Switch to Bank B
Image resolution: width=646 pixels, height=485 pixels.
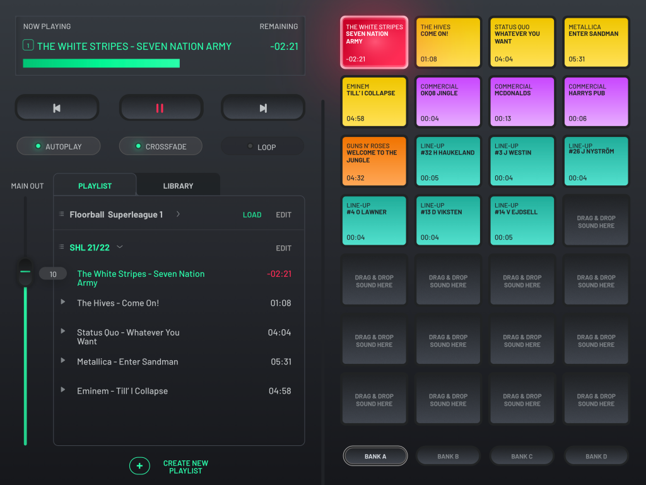tap(448, 456)
